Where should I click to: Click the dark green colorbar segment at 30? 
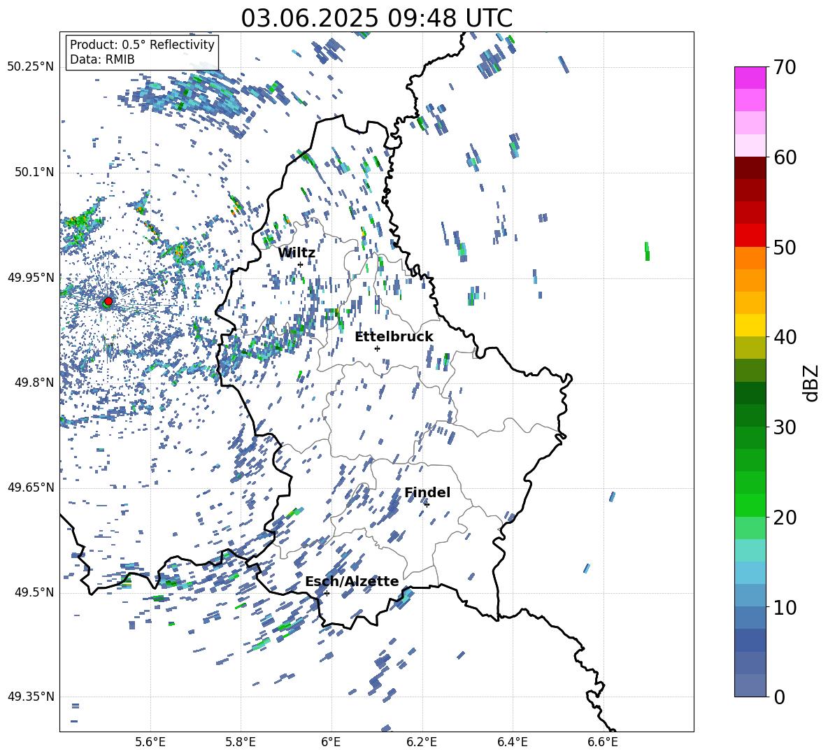[x=750, y=415]
